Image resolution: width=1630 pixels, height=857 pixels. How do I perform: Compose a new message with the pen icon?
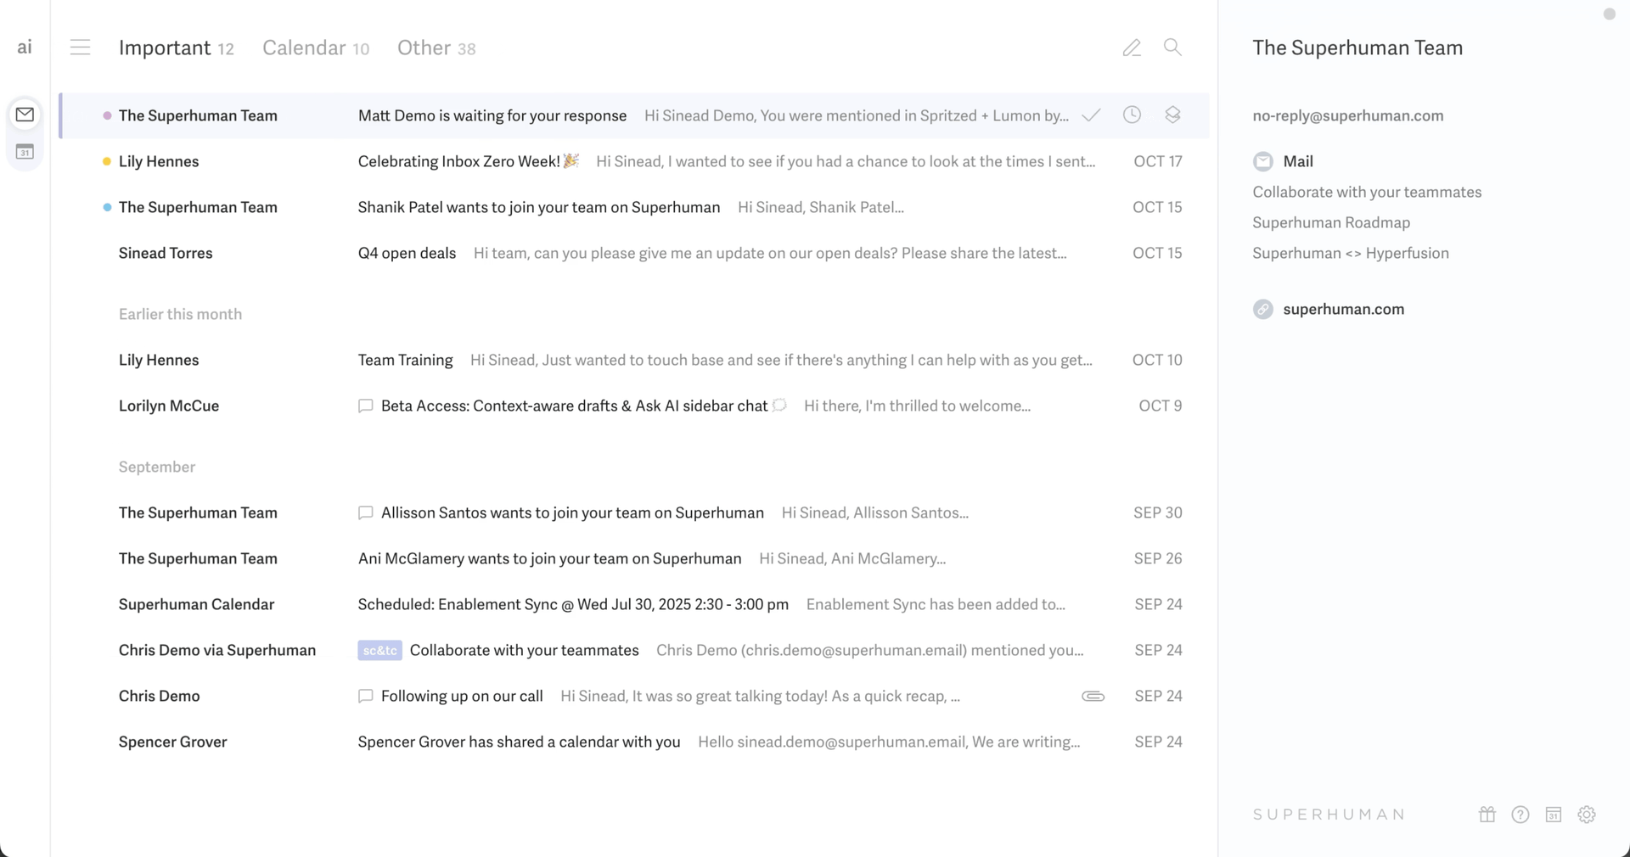click(1132, 48)
